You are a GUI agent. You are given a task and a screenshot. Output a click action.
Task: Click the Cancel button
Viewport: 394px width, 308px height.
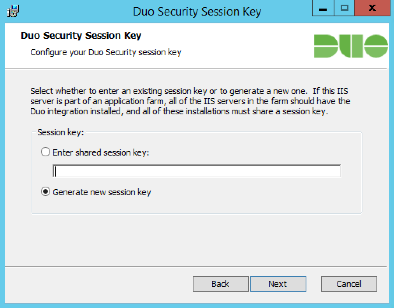(x=349, y=283)
